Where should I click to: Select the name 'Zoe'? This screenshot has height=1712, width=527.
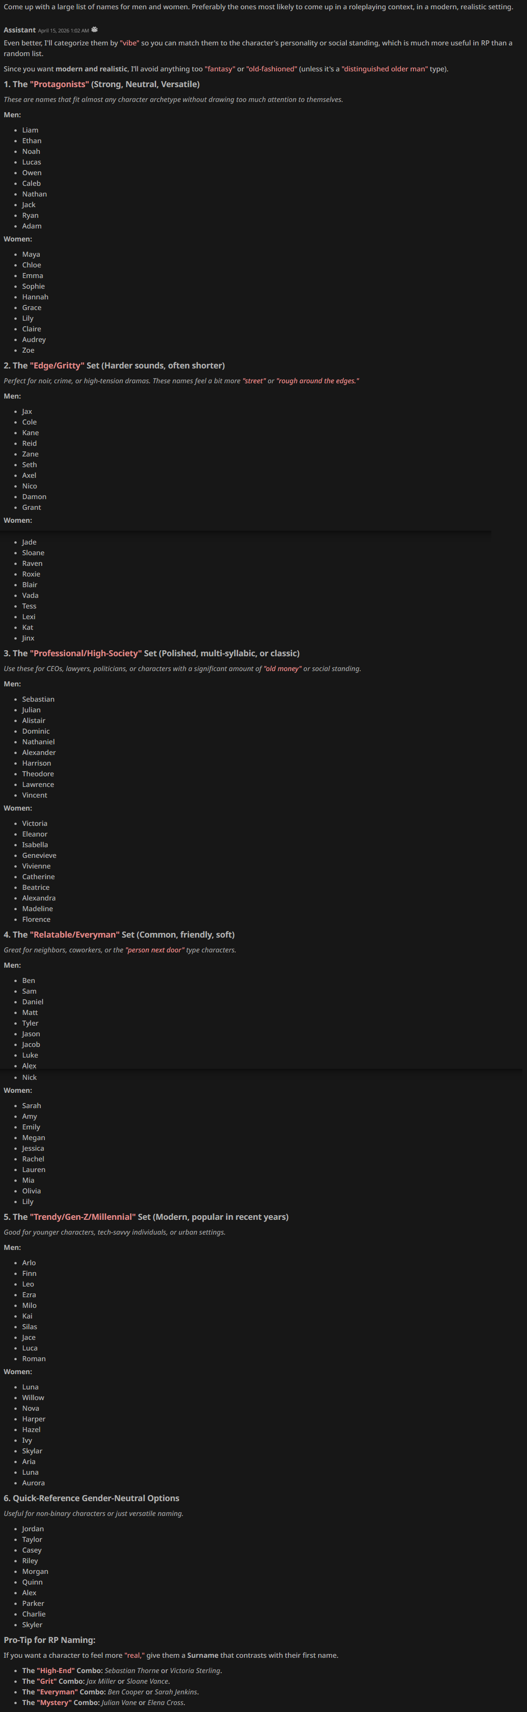[28, 350]
